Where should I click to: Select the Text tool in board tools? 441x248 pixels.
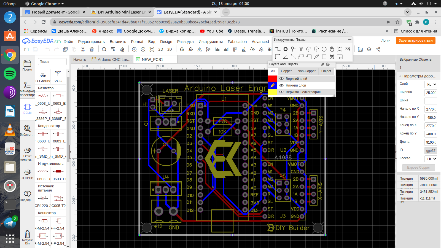301,49
